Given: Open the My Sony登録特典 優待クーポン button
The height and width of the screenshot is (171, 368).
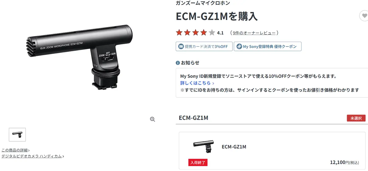Looking at the screenshot, I should point(267,47).
